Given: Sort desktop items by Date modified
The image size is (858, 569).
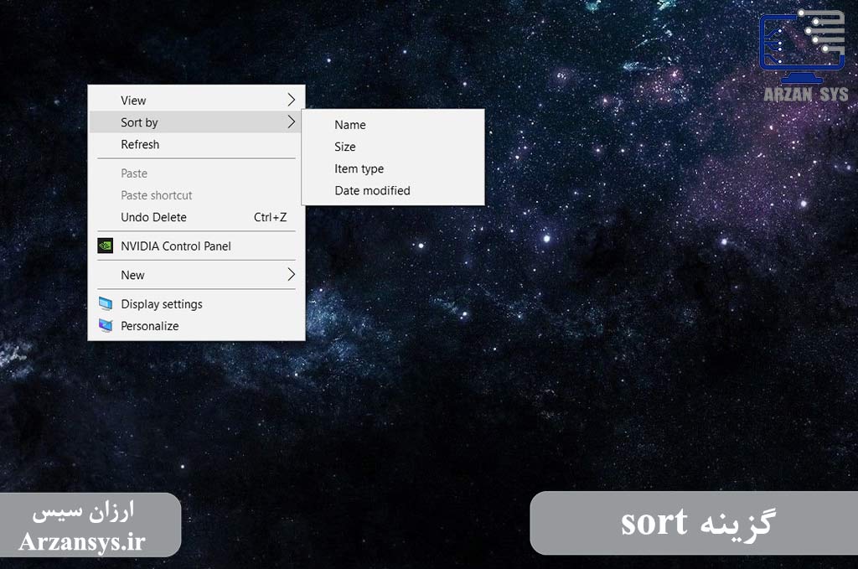Looking at the screenshot, I should pos(393,190).
